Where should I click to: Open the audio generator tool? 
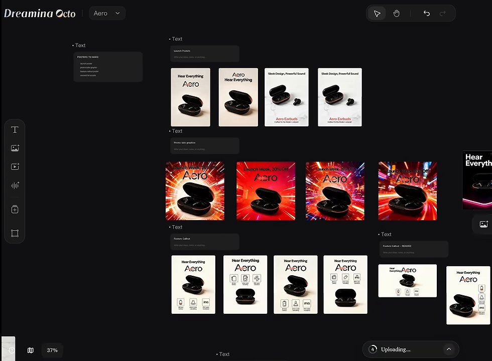(x=15, y=185)
